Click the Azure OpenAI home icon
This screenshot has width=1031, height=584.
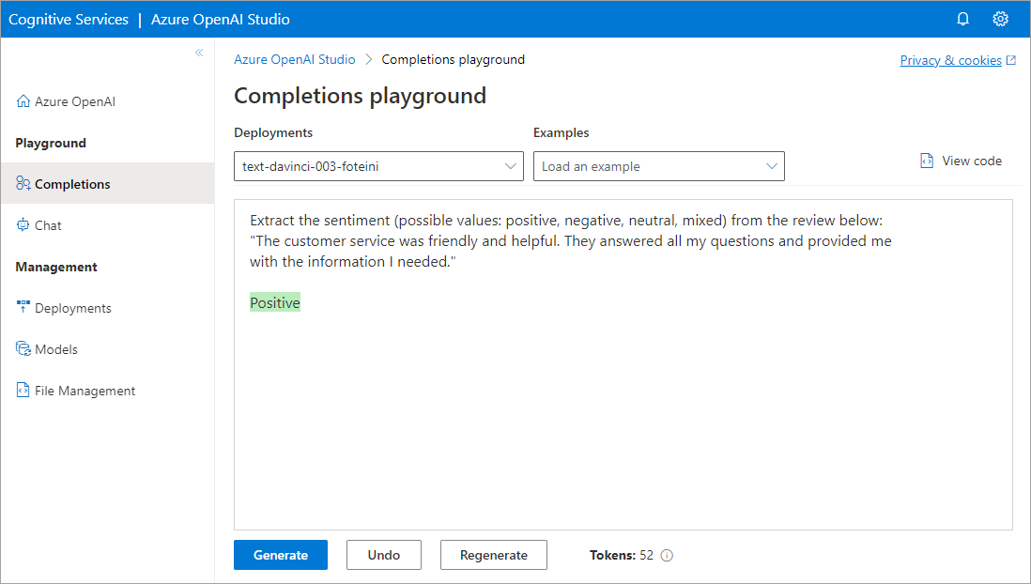tap(23, 100)
